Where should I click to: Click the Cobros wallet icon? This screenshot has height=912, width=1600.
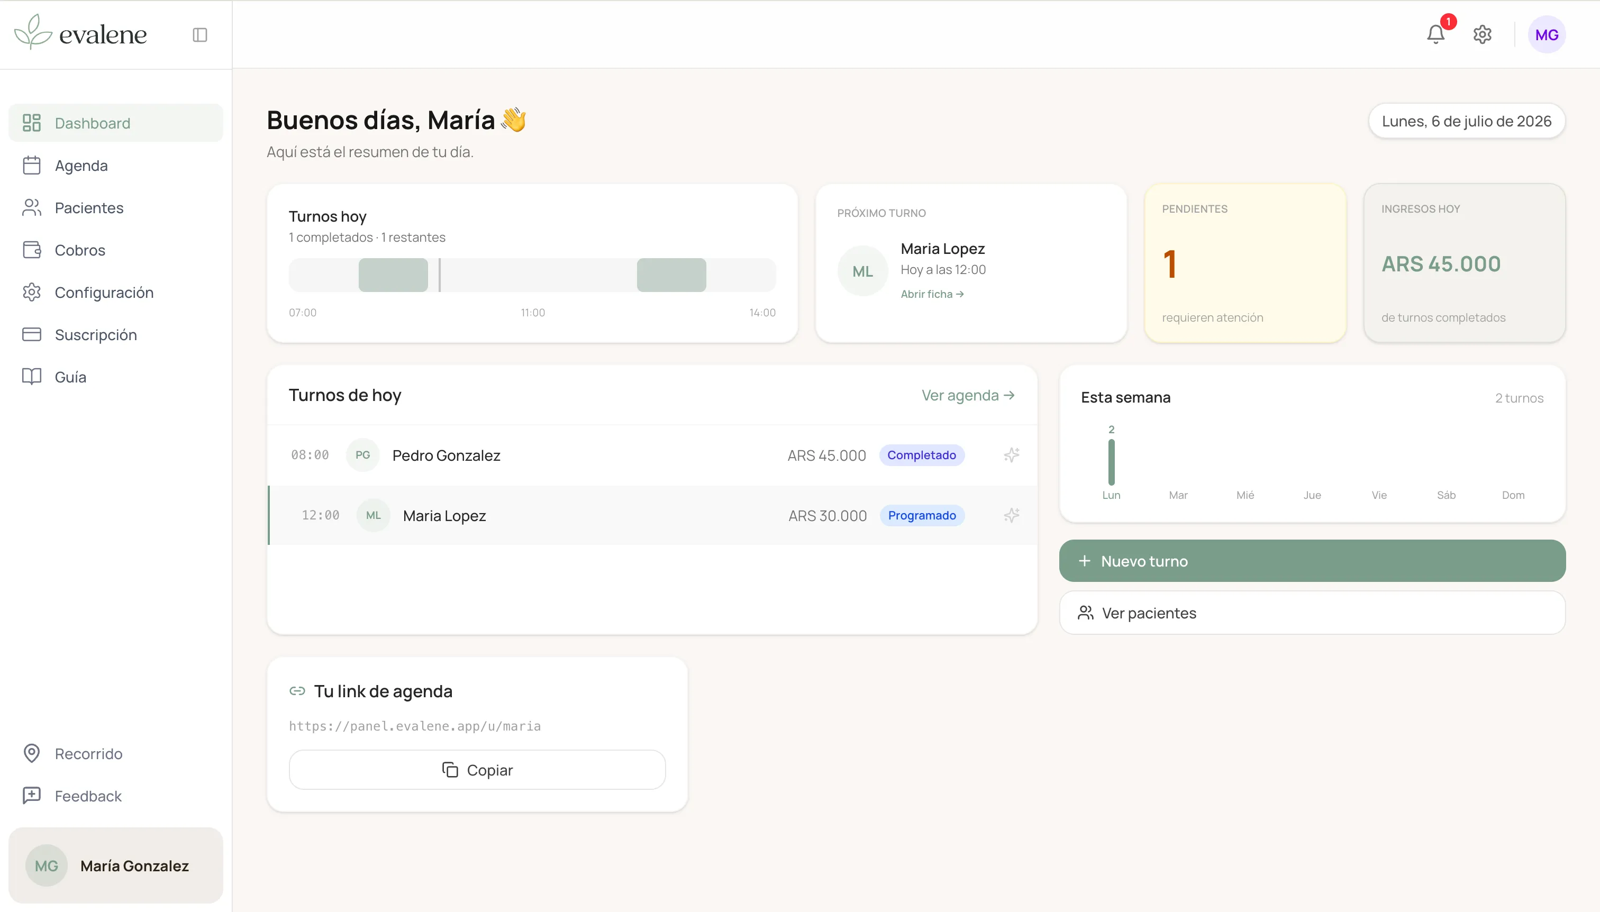point(31,250)
